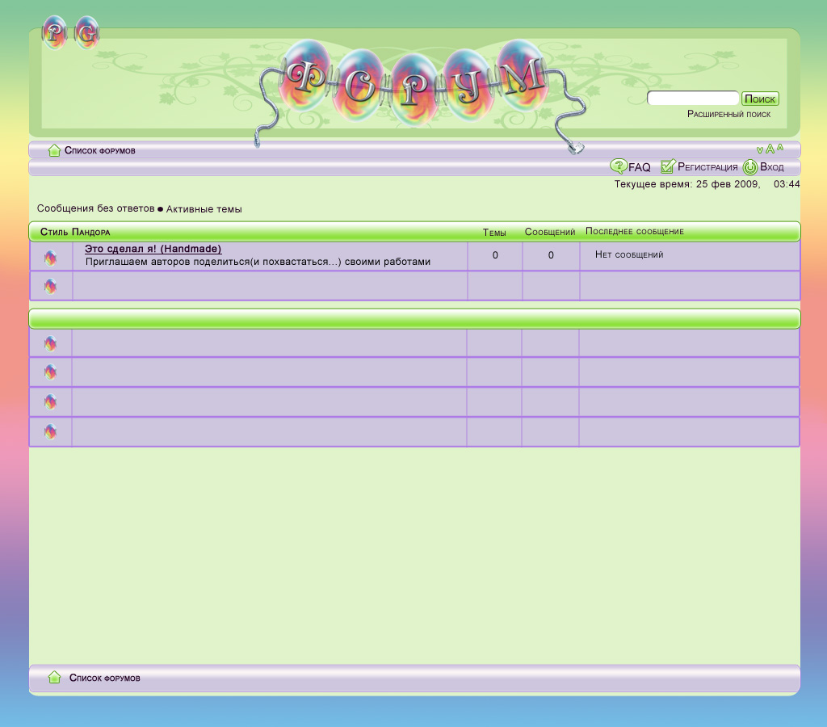Open Сообщения без ответов

(95, 208)
